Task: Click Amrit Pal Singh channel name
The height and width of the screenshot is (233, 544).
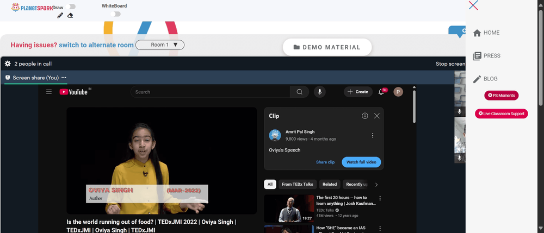Action: click(300, 132)
